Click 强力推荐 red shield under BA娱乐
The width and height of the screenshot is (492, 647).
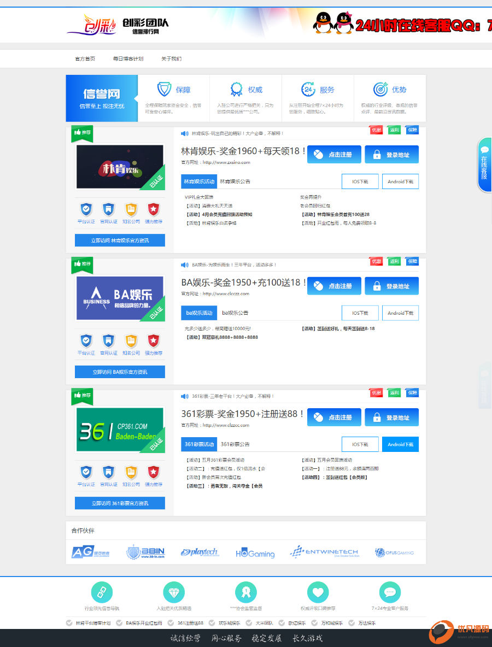tap(154, 341)
